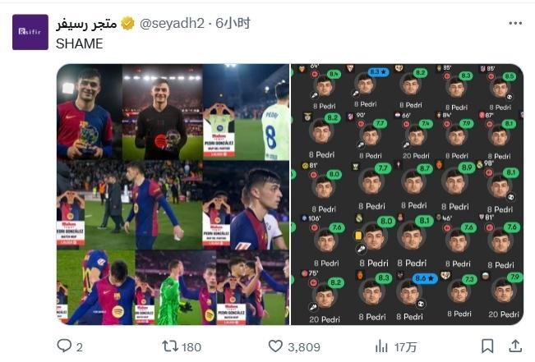Image resolution: width=535 pixels, height=362 pixels.
Task: Click the SHAME tweet text
Action: (x=80, y=44)
